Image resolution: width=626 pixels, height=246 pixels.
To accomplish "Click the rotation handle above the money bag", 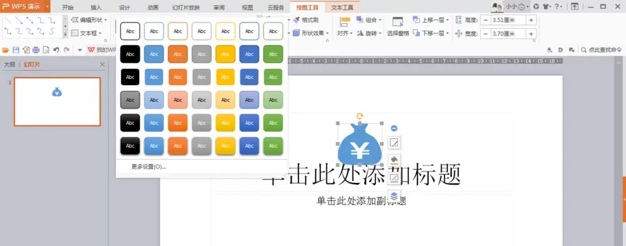I will coord(360,116).
